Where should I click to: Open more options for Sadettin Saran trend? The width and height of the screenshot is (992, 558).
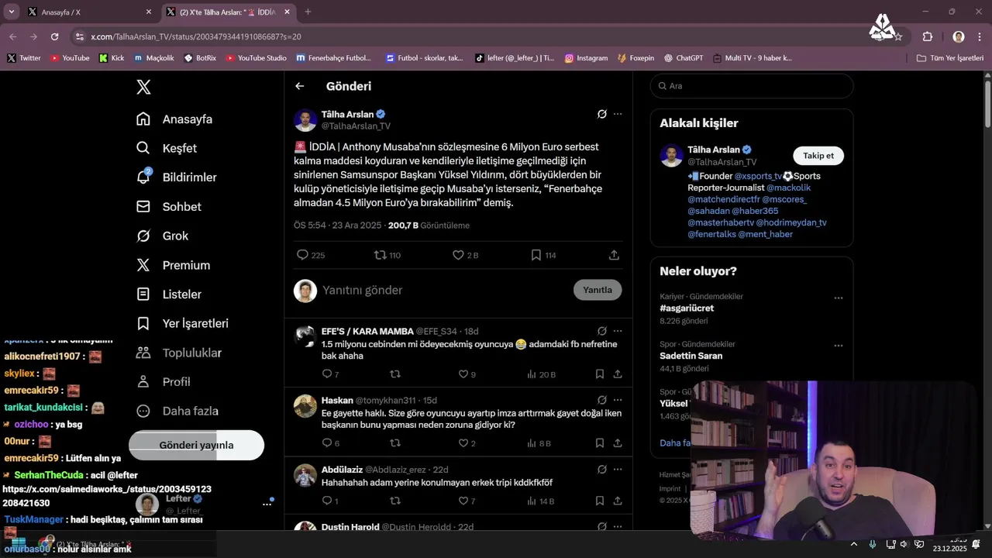[838, 346]
